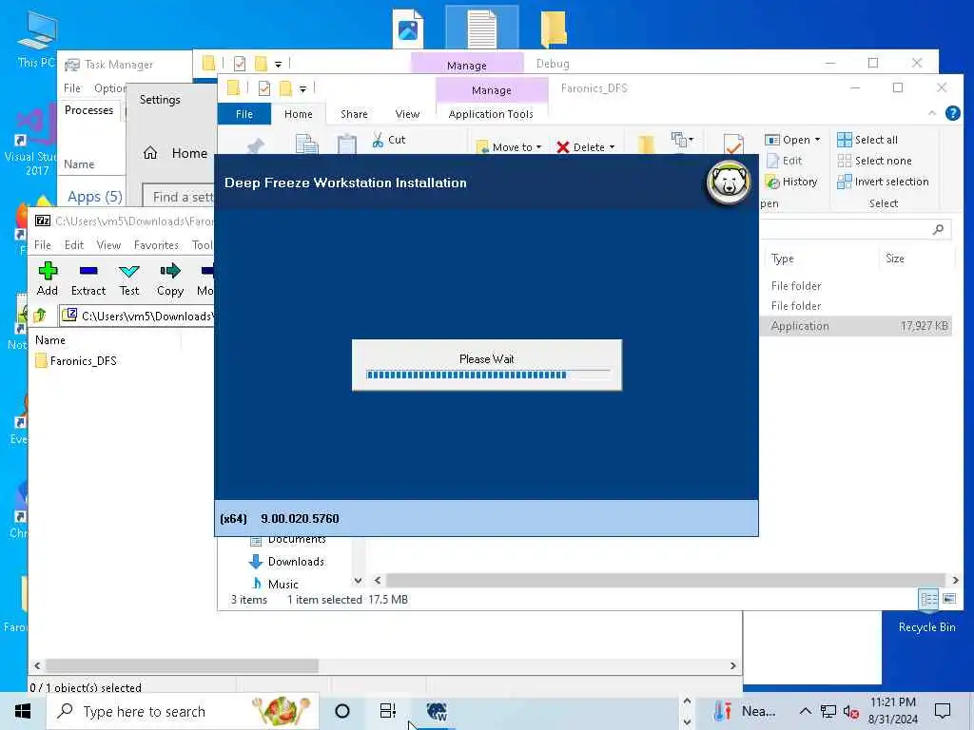Open Downloads in Explorer navigation pane
Viewport: 974px width, 730px height.
click(286, 562)
